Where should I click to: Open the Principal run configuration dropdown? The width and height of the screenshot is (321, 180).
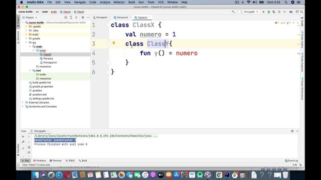coord(249,12)
